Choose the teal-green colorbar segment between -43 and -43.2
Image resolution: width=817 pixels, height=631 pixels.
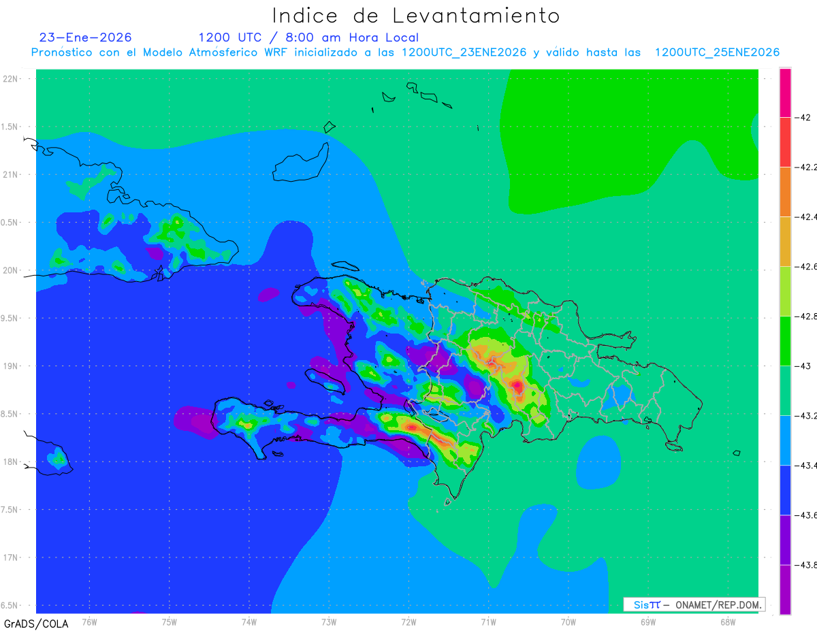click(785, 391)
